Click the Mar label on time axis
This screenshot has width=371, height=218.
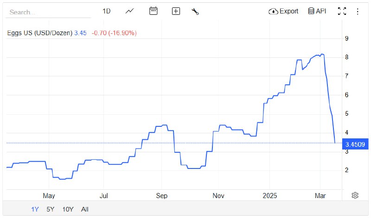pos(321,195)
